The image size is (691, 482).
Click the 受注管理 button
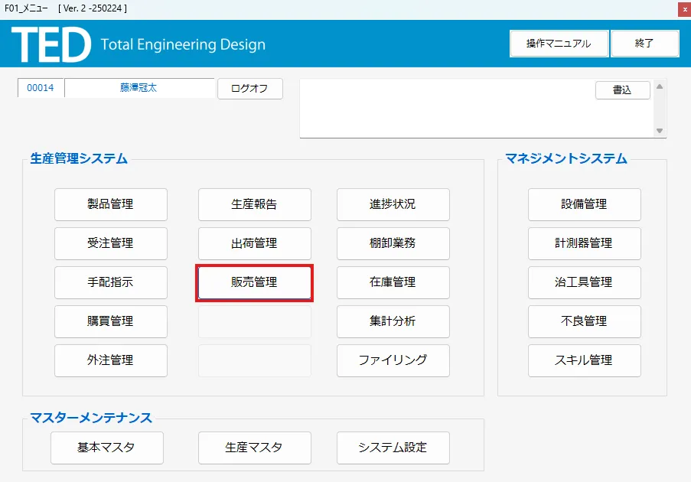pos(111,243)
